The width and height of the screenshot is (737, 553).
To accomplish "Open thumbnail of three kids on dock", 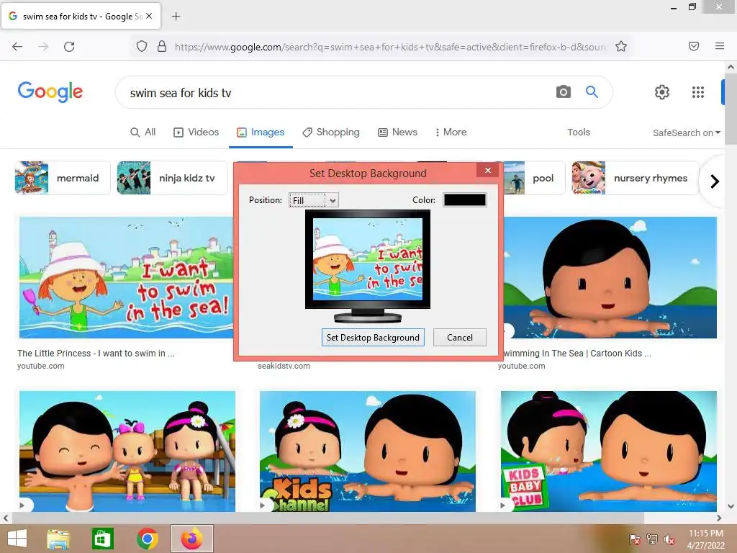I will (127, 451).
